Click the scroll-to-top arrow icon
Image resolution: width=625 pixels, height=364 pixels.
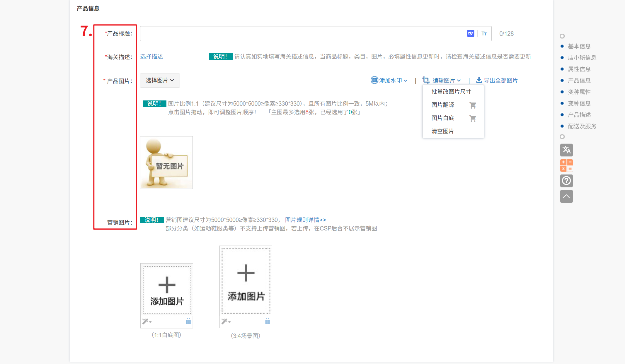click(566, 196)
